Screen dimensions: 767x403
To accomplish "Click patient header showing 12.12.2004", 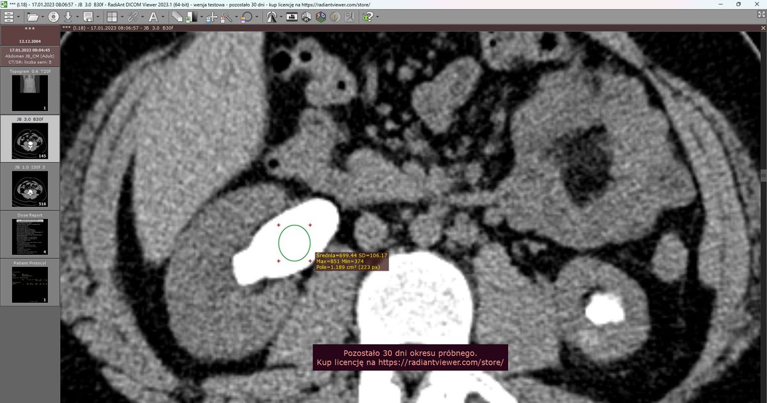I will [30, 36].
